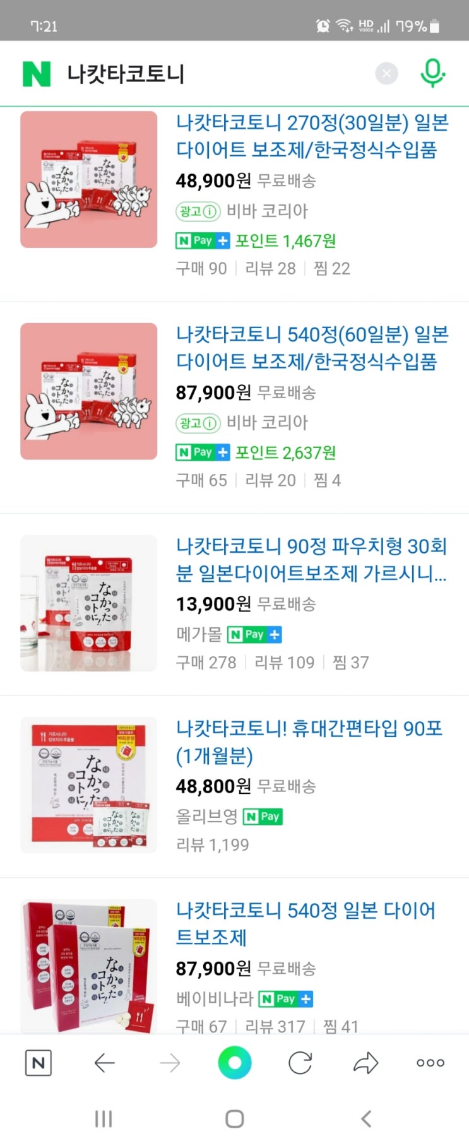Reload the page with refresh icon

click(x=300, y=1063)
